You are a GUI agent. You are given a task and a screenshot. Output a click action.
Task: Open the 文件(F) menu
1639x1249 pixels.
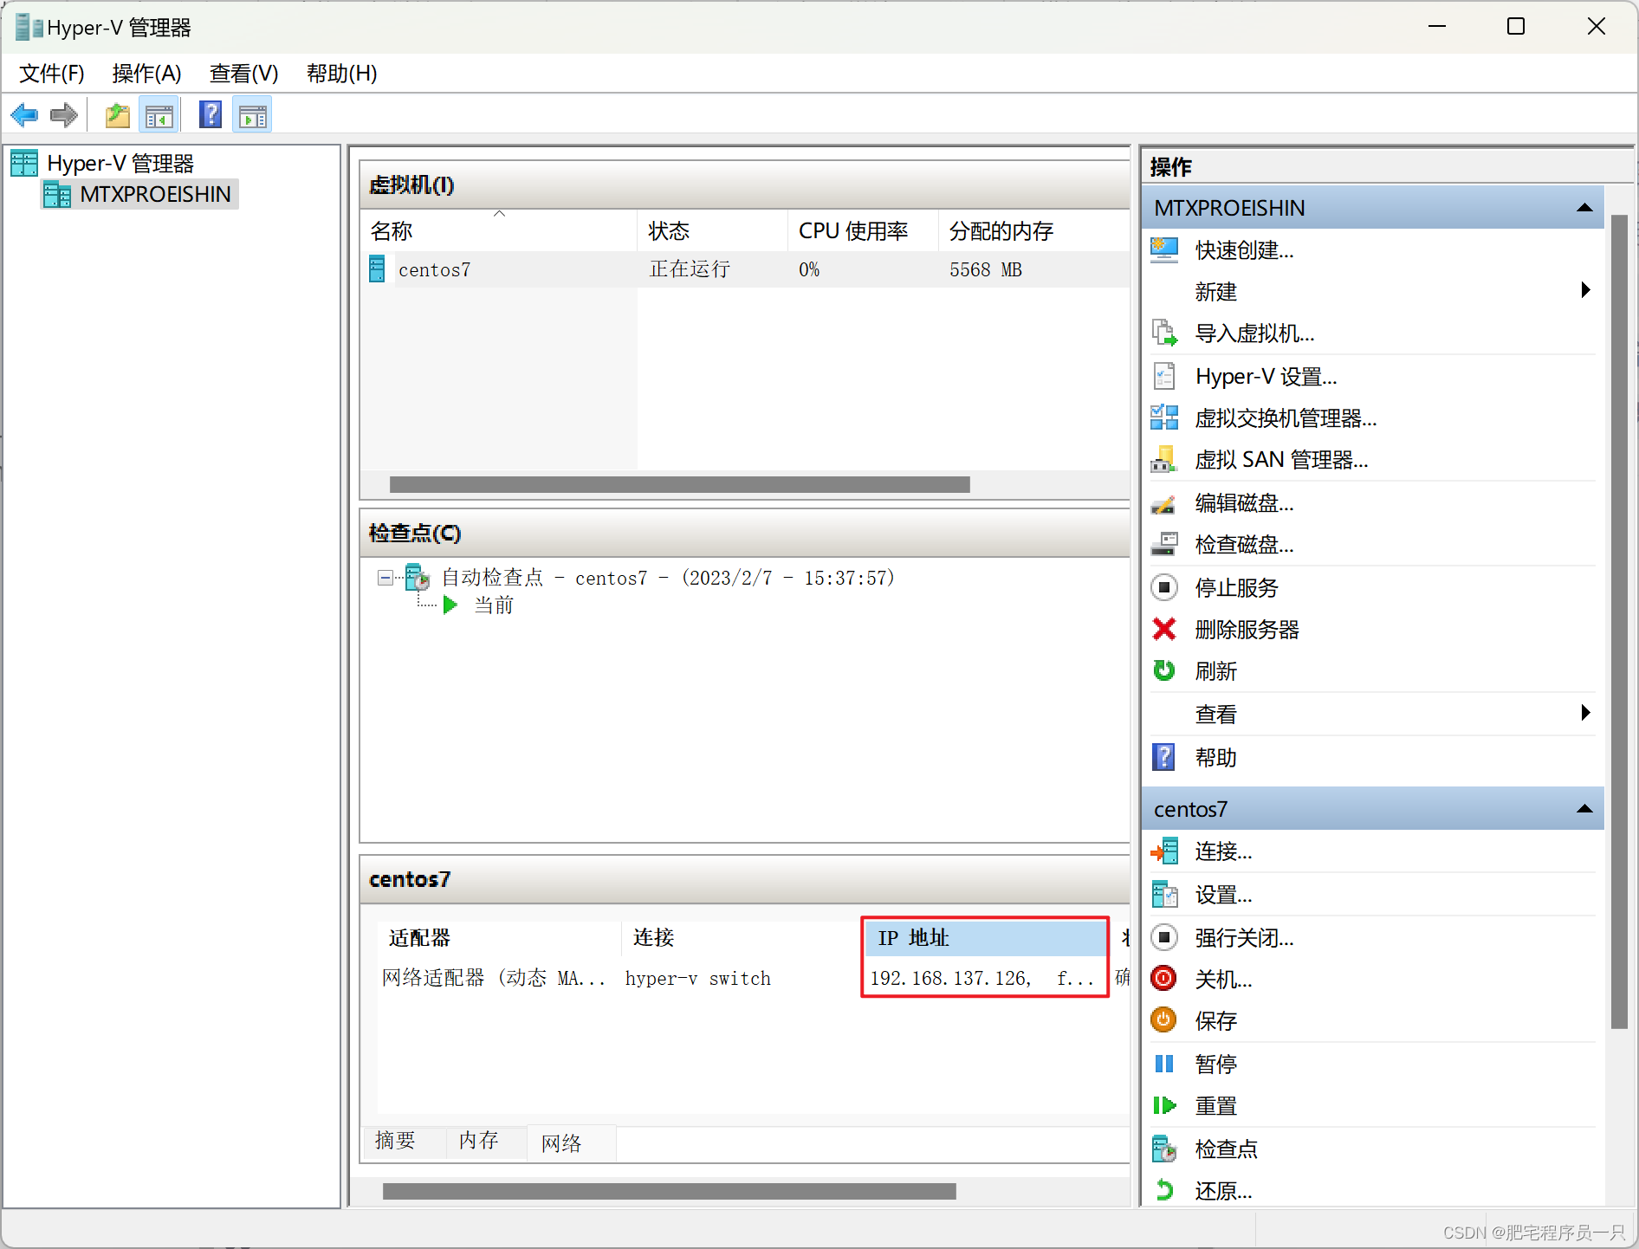click(x=52, y=74)
